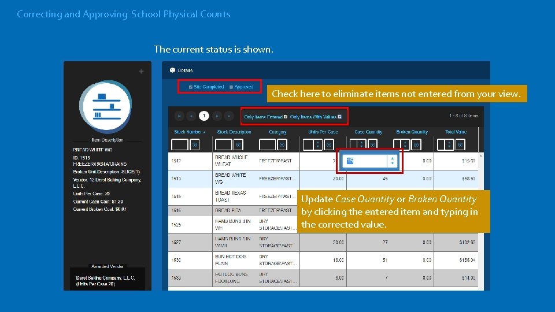
Task: Adjust Units Per Case filter spinner
Action: click(318, 144)
